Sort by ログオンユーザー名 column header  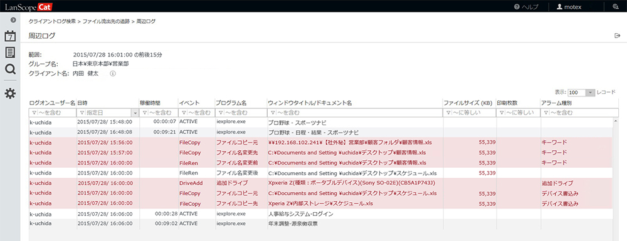pos(53,103)
